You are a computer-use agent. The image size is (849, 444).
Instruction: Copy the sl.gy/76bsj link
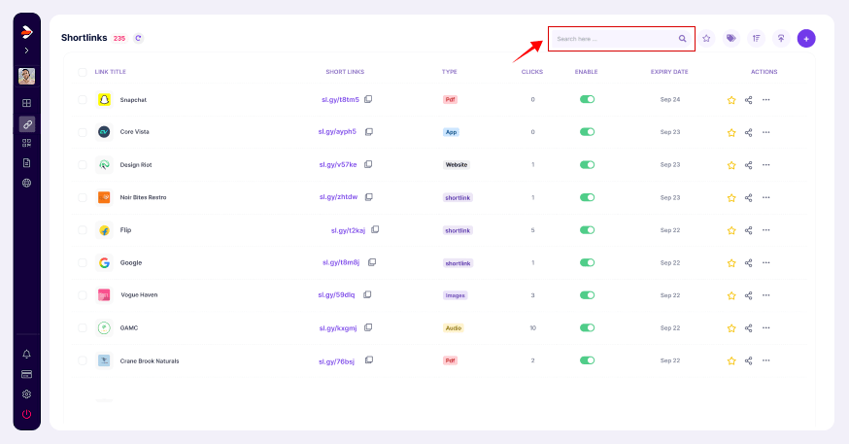369,360
